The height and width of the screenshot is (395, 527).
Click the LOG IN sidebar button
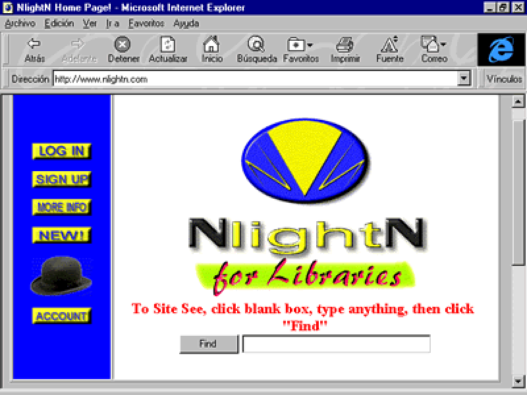pos(61,151)
